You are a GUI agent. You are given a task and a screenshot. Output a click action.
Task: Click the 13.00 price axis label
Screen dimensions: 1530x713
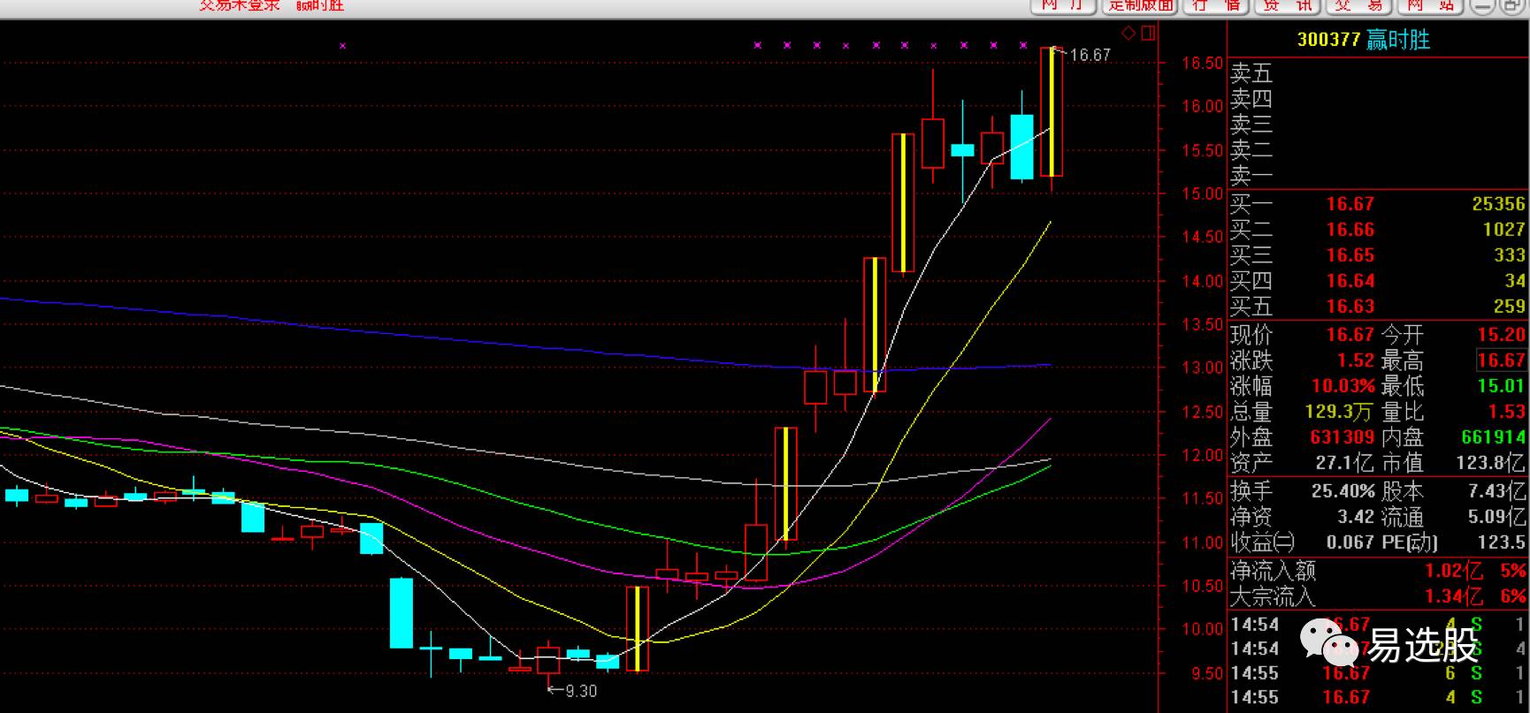(1203, 368)
